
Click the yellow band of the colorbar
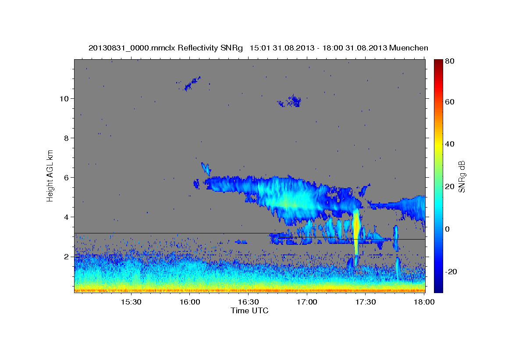[438, 144]
